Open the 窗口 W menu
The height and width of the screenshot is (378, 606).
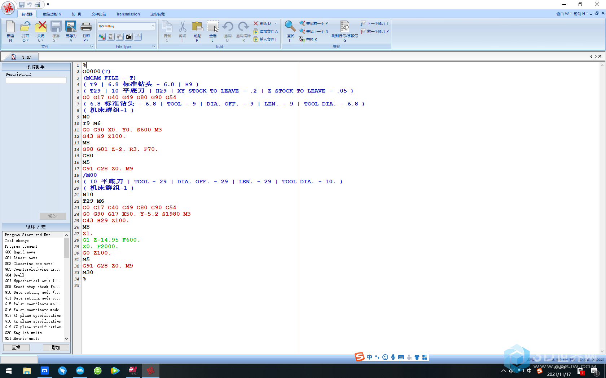point(564,14)
